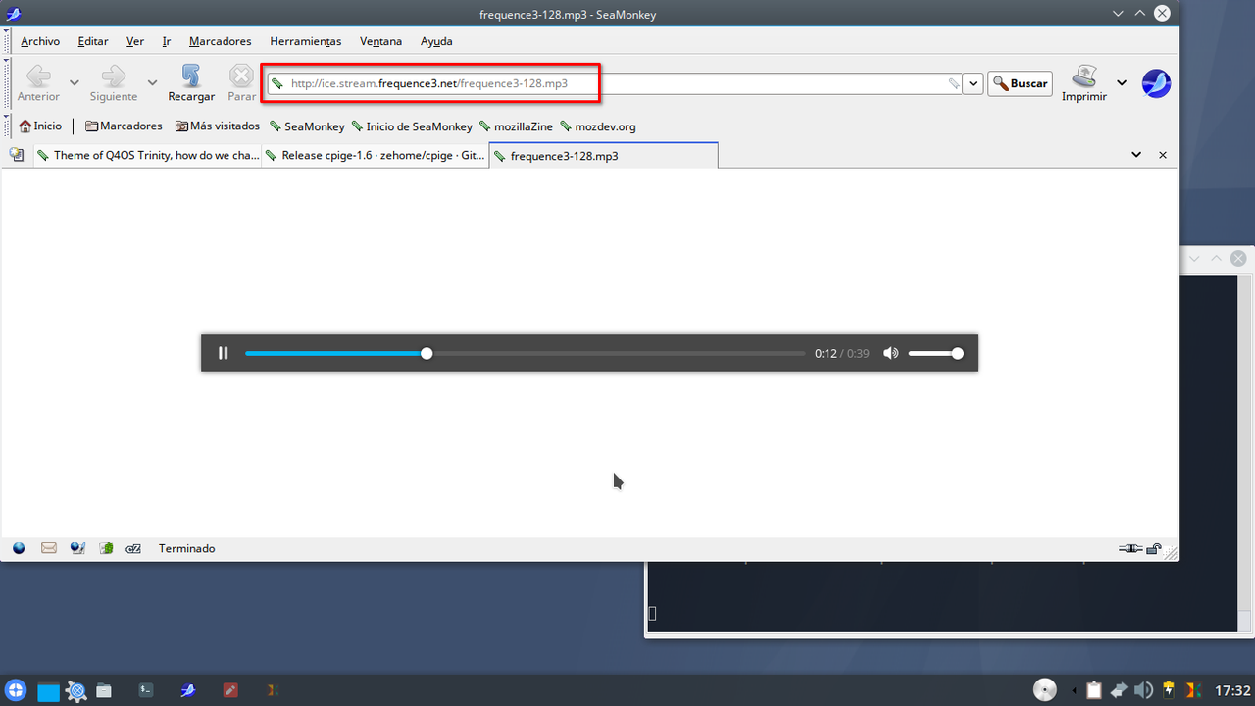The width and height of the screenshot is (1255, 706).
Task: Open the Ver menu
Action: pyautogui.click(x=135, y=41)
